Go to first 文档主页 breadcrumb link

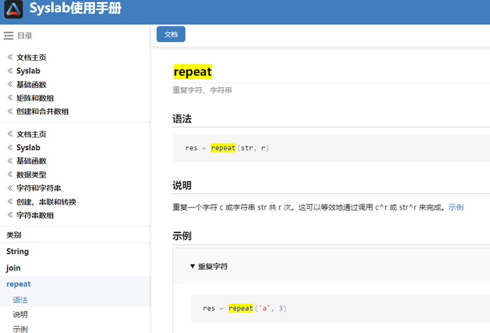[x=31, y=57]
